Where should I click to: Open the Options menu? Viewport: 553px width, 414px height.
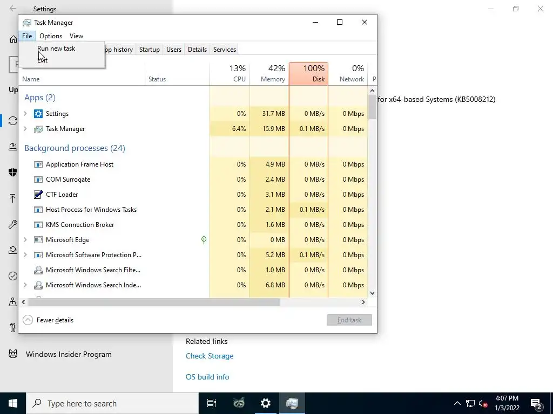tap(51, 36)
